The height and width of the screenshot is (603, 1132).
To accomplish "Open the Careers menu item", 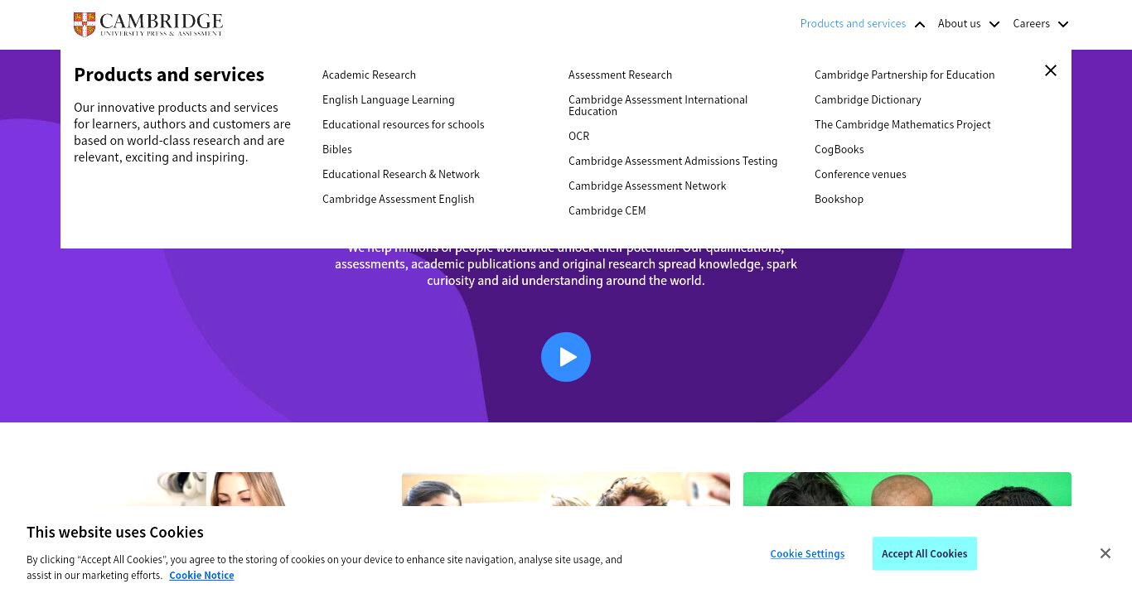I will 1031,23.
